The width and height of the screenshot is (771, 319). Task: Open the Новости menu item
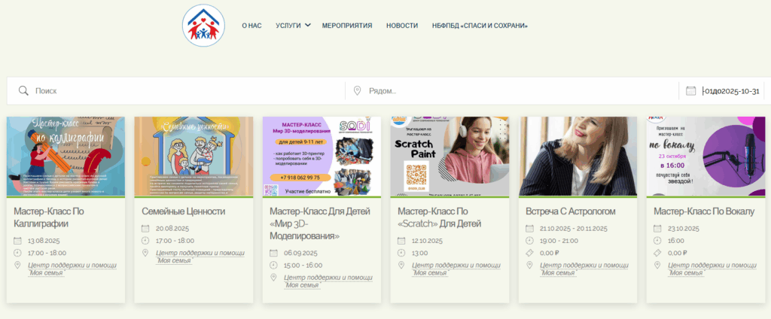tap(402, 26)
